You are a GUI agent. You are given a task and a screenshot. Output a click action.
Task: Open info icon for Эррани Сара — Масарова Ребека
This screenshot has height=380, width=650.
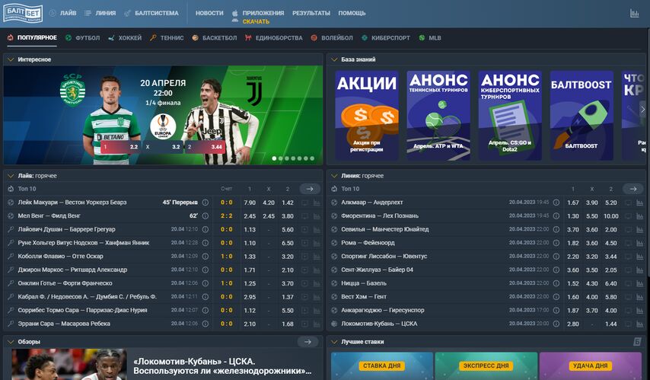[206, 324]
